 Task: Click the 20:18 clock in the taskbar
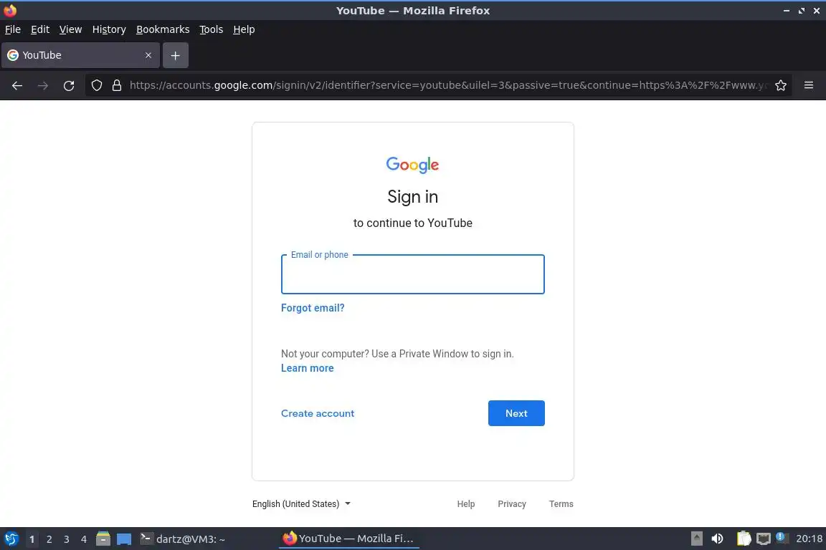point(809,539)
